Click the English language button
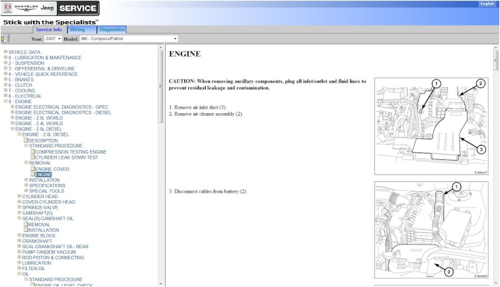Image resolution: width=500 pixels, height=287 pixels. (x=487, y=4)
